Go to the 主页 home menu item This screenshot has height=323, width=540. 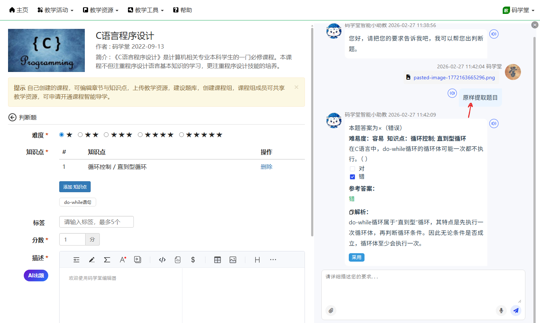[x=19, y=10]
